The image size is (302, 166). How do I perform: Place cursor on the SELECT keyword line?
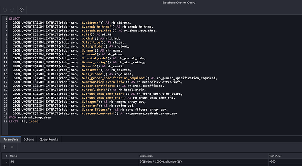pos(14,19)
